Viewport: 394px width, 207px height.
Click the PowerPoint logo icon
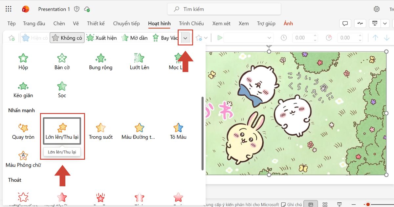point(26,9)
